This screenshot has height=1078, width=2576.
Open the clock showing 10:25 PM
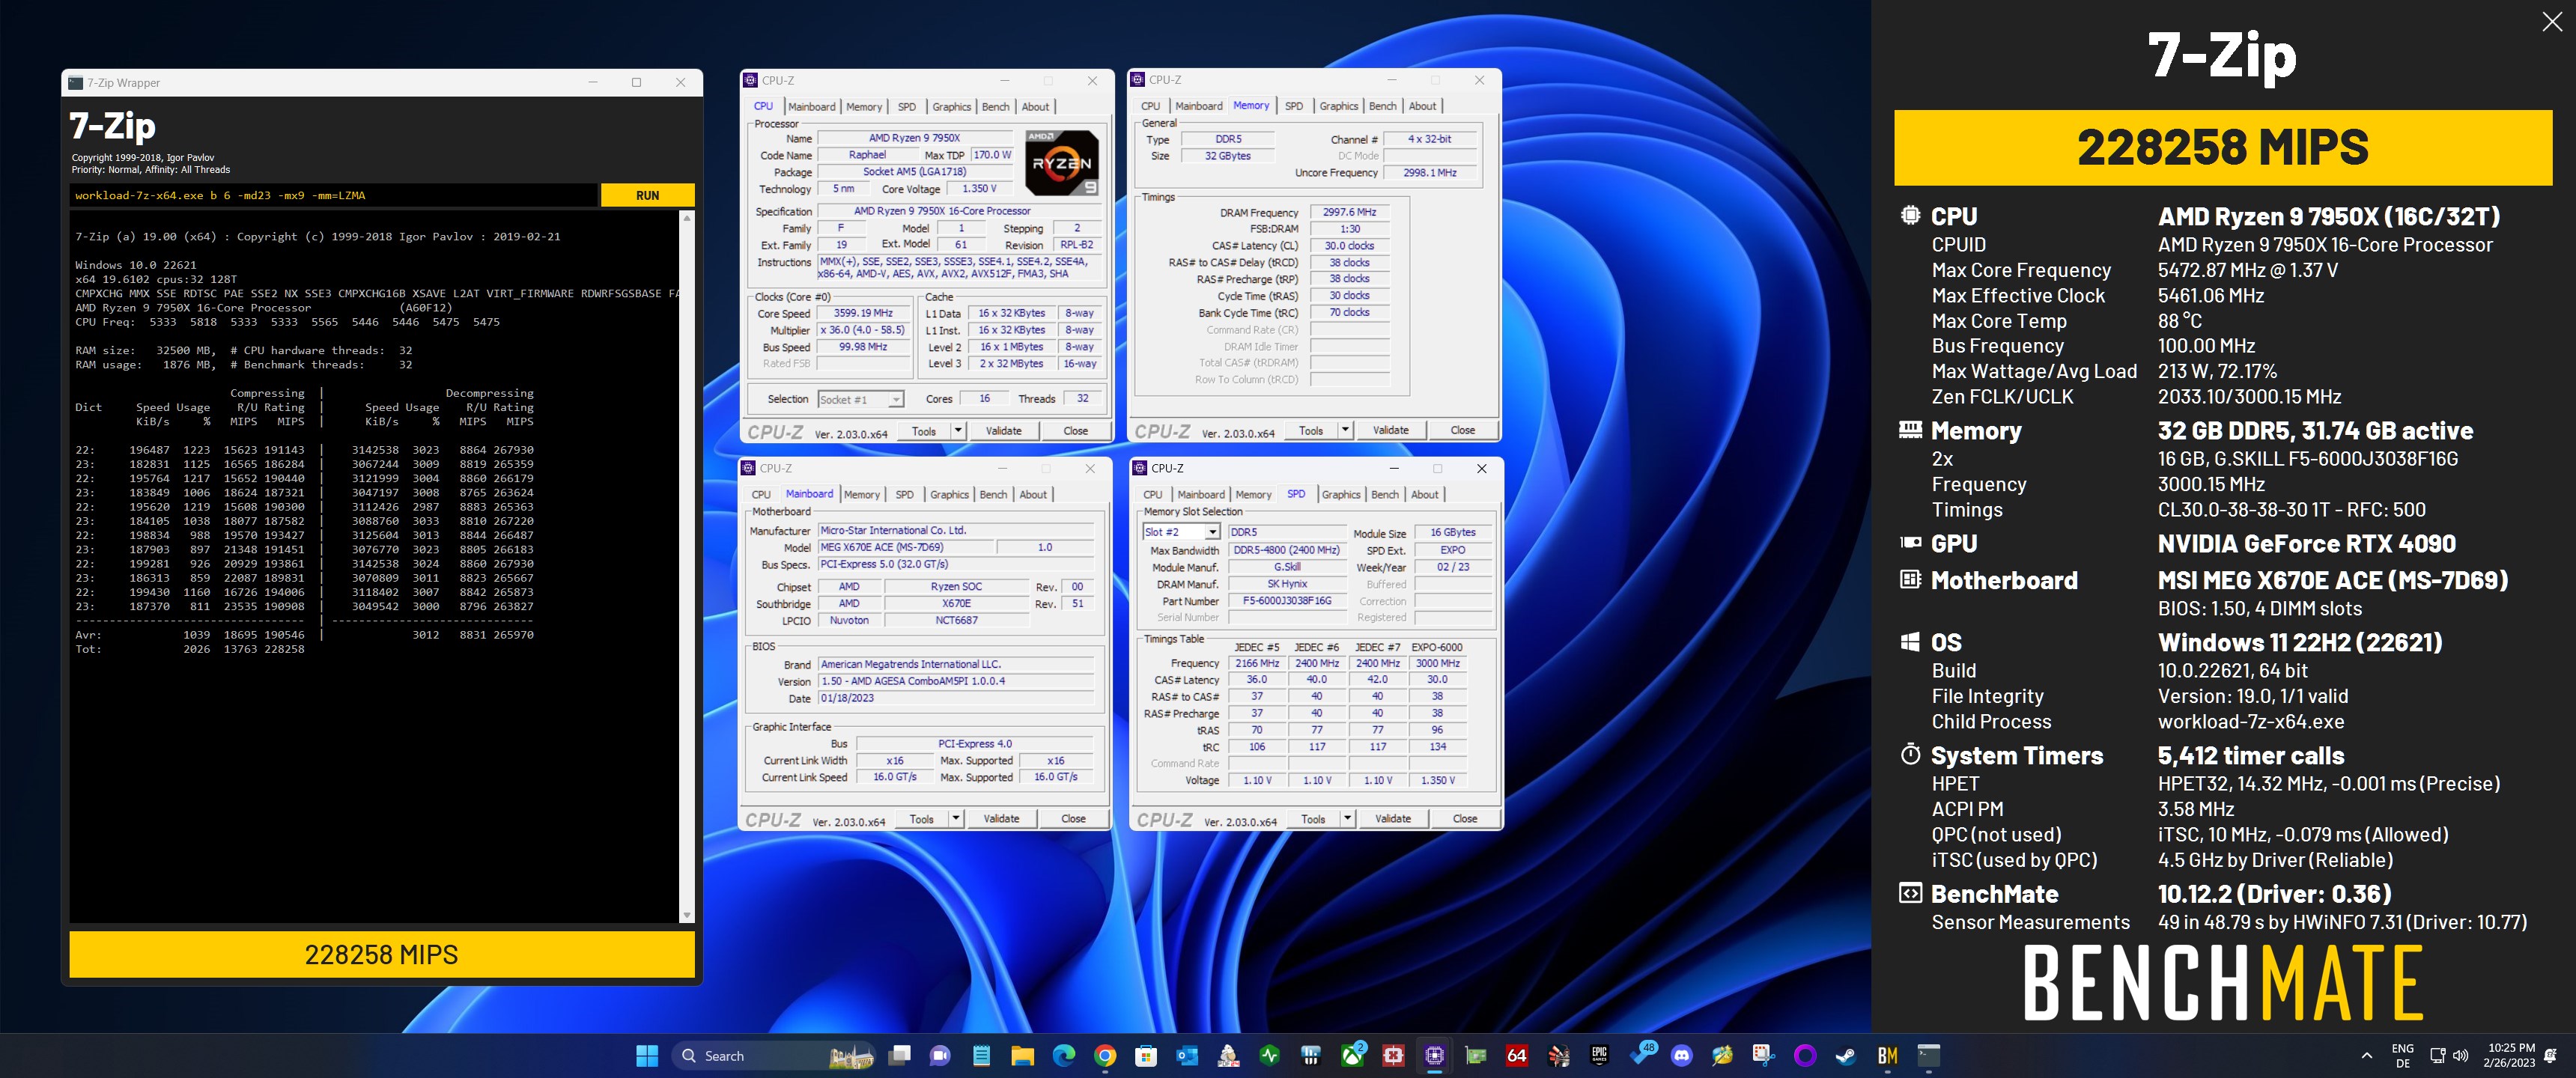[2511, 1055]
